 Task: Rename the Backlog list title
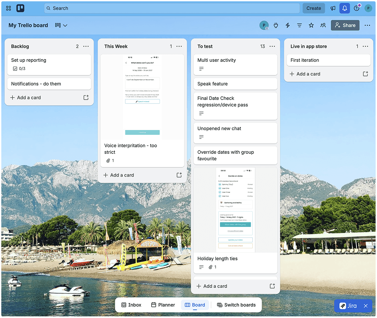(20, 46)
